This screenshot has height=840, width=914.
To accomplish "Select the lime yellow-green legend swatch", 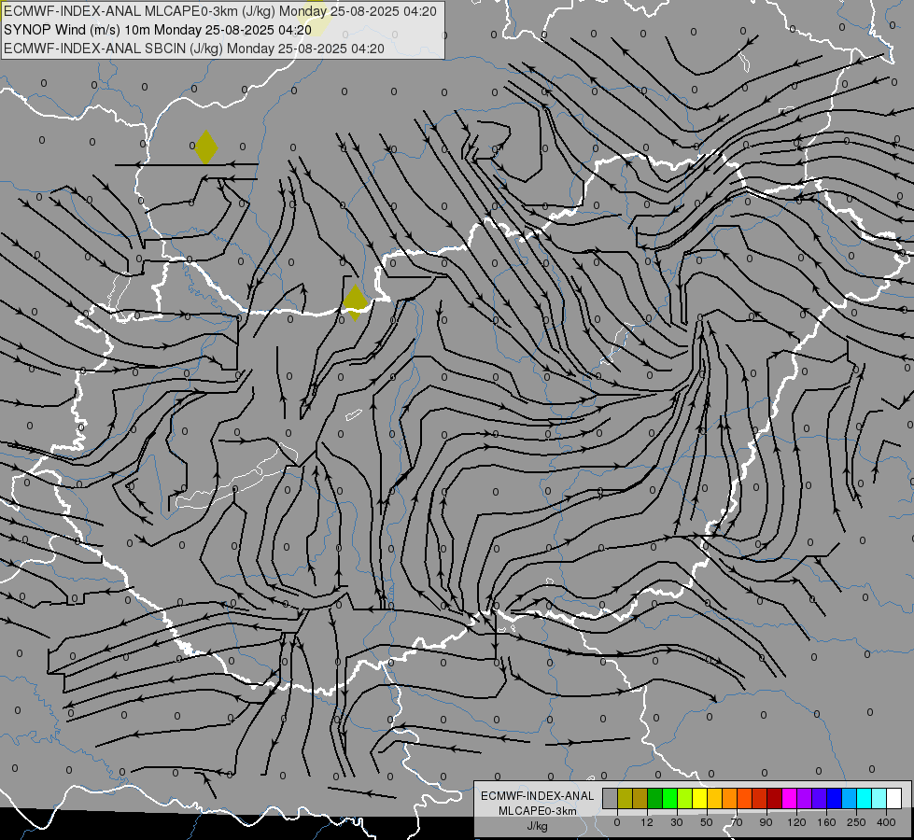I will pos(685,799).
